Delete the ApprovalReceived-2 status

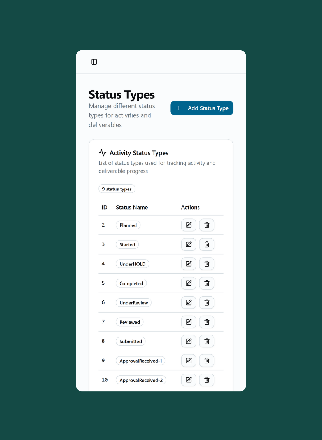click(x=207, y=380)
